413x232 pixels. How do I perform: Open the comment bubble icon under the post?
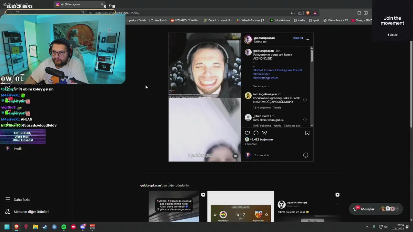[x=256, y=133]
